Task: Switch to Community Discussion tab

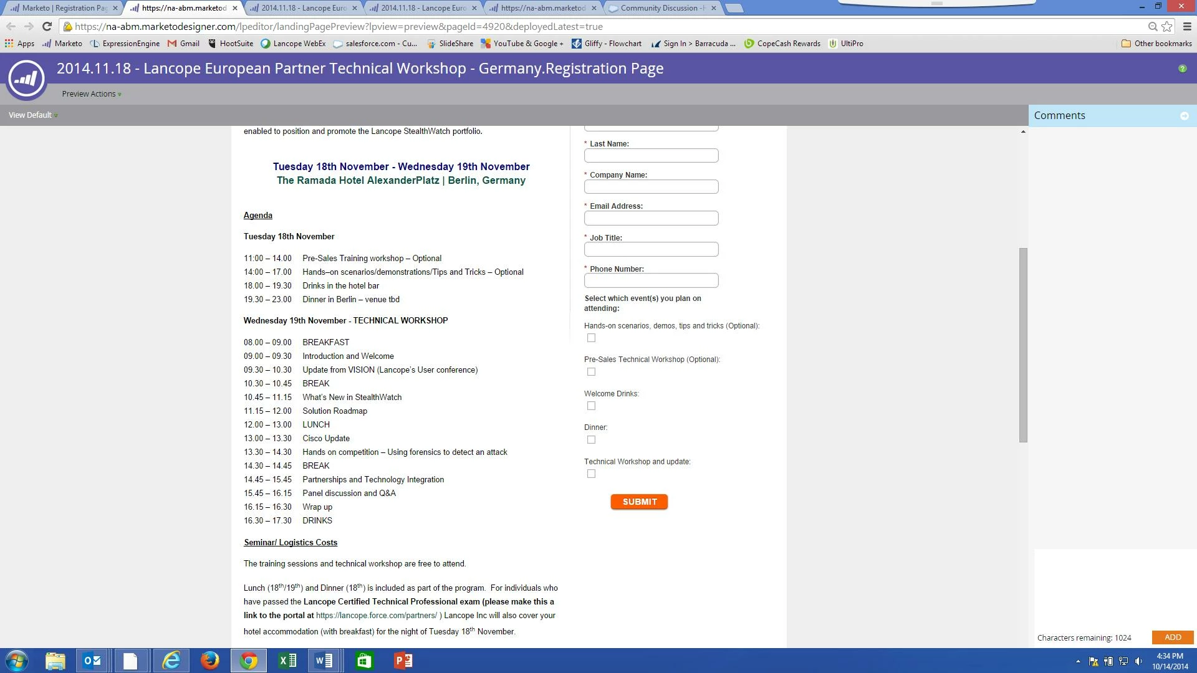Action: pyautogui.click(x=658, y=8)
